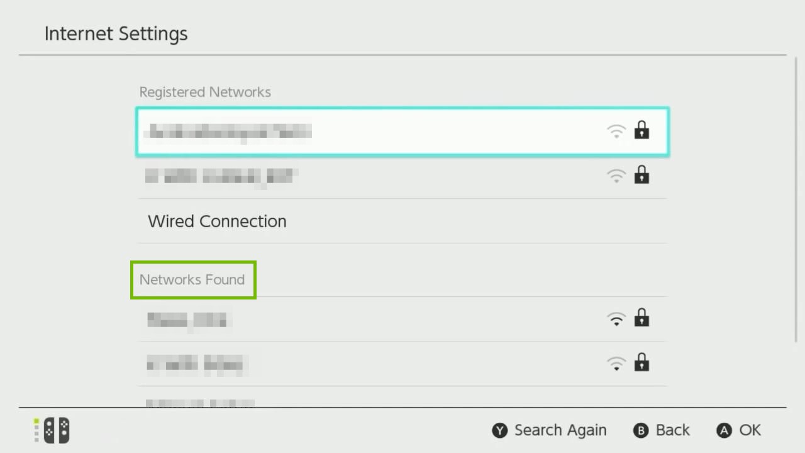Screen dimensions: 805x453
Task: Click the lock icon on the first registered network
Action: (x=641, y=130)
